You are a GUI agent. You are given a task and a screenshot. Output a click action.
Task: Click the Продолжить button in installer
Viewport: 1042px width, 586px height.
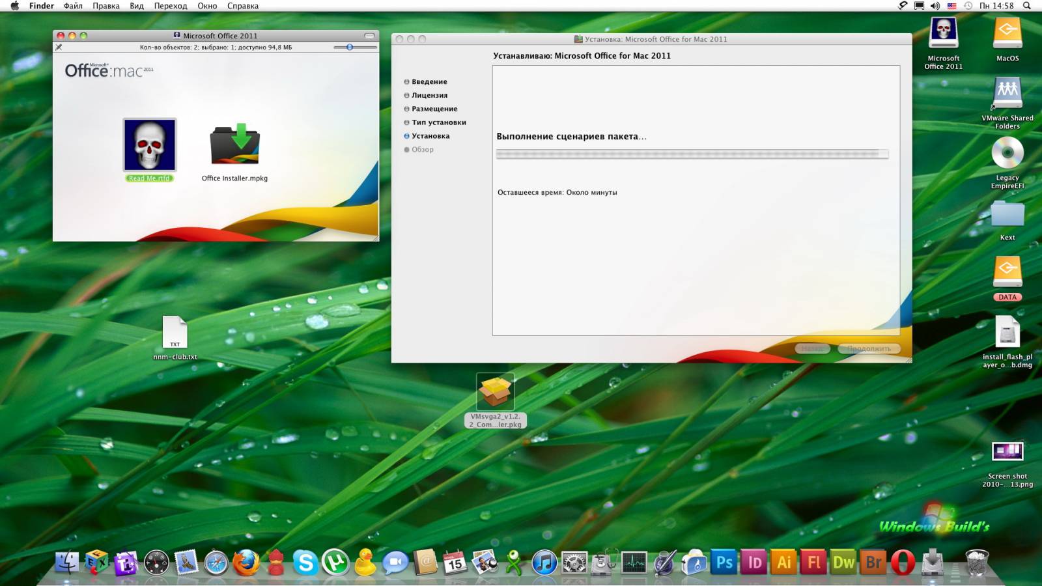869,348
